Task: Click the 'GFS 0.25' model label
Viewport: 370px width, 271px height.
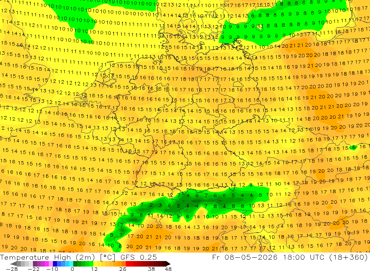Action: (139, 257)
